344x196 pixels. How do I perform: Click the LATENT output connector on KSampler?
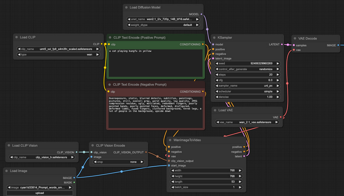(x=282, y=45)
